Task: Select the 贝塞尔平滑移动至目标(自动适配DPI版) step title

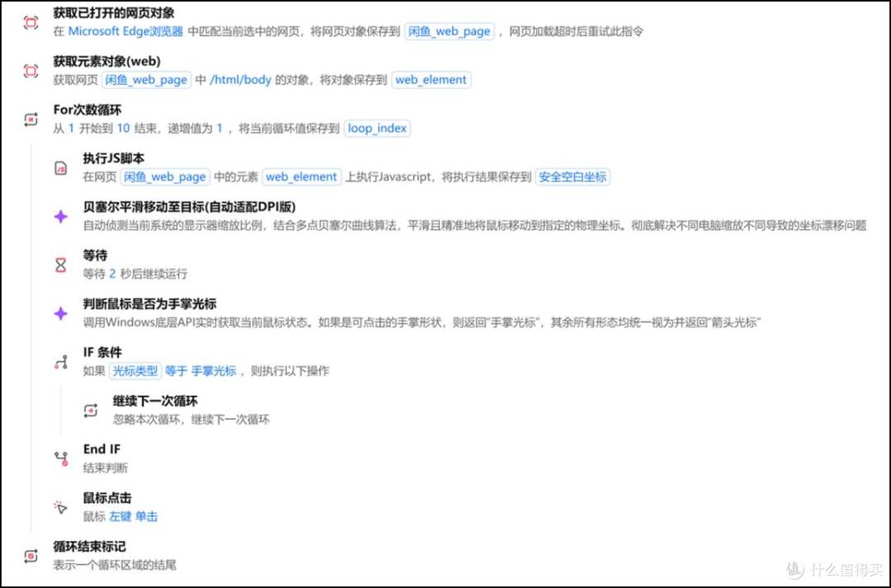Action: click(x=189, y=207)
